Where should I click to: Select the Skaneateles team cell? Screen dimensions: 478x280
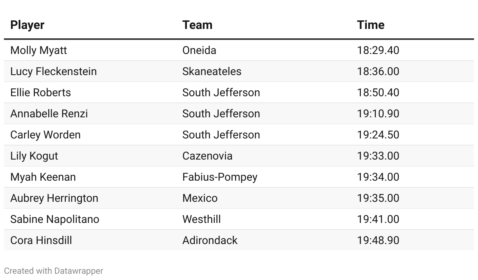[x=212, y=72]
